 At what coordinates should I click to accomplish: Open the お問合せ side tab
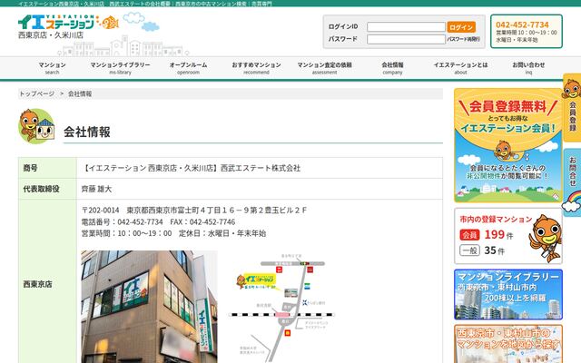coord(572,182)
